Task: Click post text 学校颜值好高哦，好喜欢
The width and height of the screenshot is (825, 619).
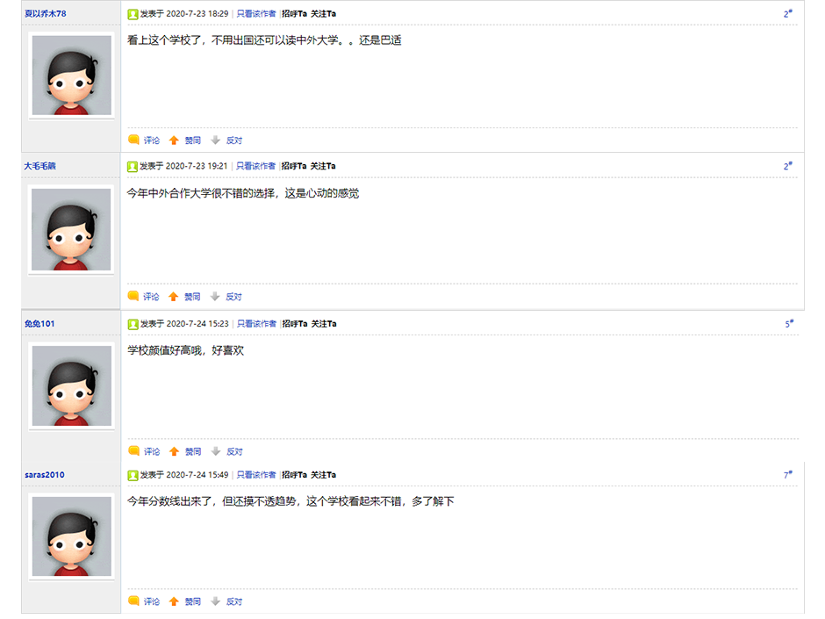Action: pyautogui.click(x=186, y=350)
